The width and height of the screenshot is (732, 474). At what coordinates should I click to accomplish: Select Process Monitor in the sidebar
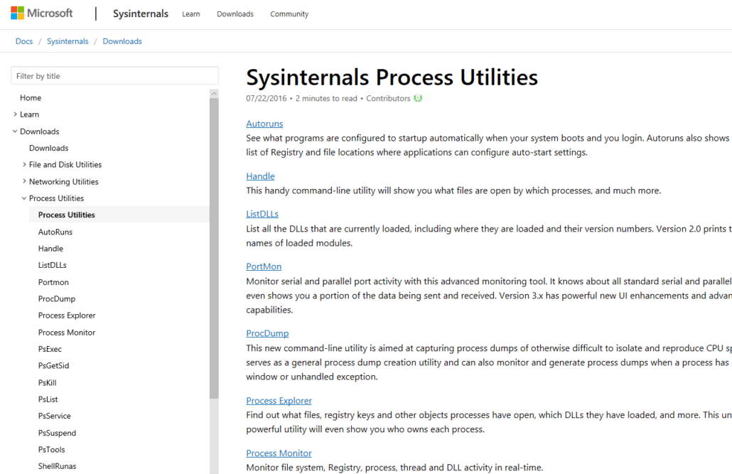pyautogui.click(x=67, y=332)
